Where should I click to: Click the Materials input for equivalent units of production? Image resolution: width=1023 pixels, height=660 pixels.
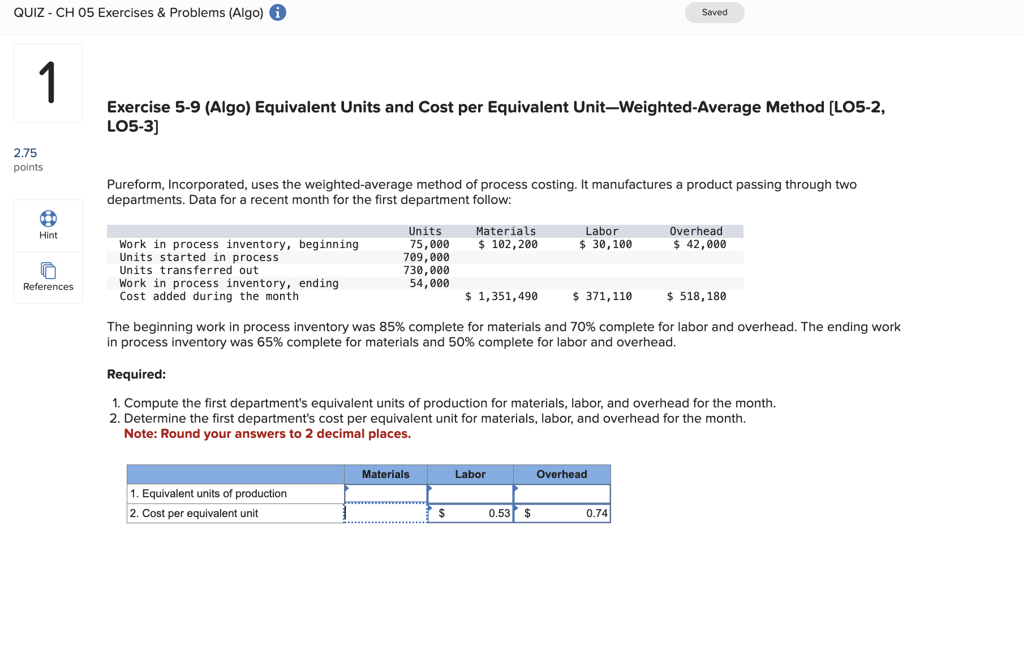[386, 493]
